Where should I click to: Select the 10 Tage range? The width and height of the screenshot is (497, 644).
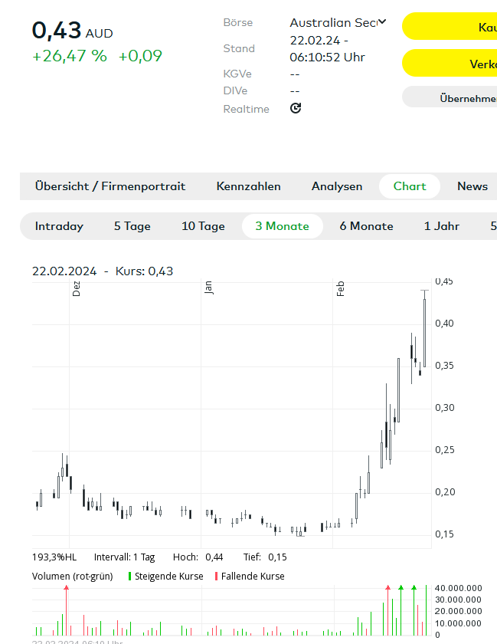coord(203,226)
